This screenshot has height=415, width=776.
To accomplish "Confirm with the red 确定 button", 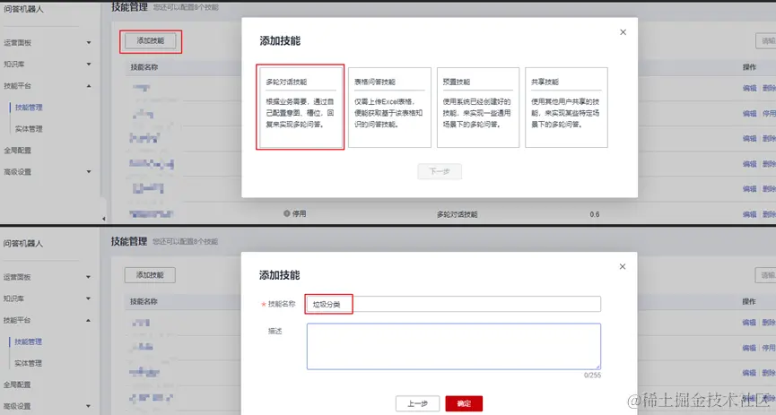I will [464, 403].
